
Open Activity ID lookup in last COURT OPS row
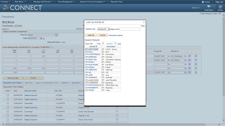click(186, 72)
